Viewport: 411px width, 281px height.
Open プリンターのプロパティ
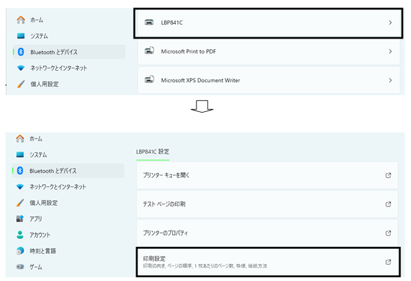165,233
